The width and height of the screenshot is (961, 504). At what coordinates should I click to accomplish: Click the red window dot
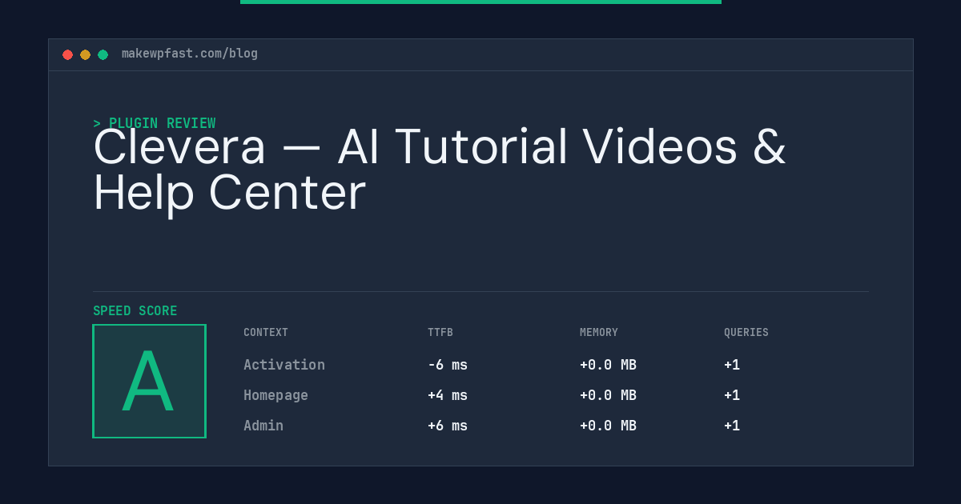click(x=67, y=54)
